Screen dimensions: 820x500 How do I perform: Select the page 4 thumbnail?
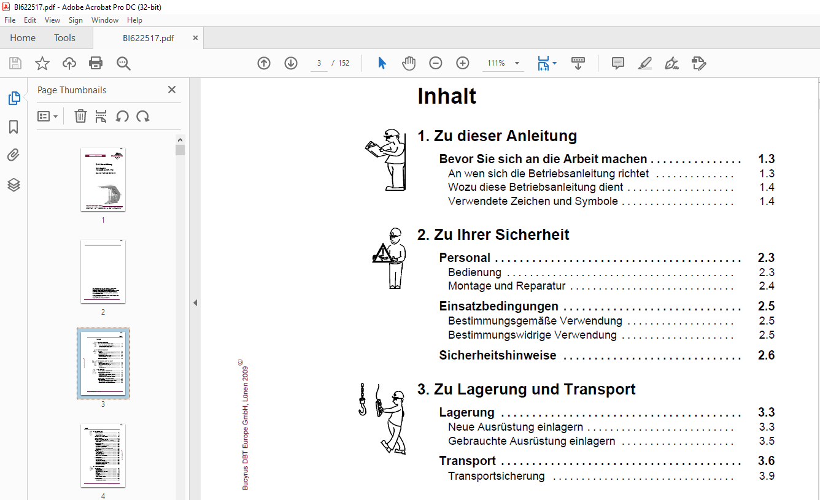(x=103, y=455)
